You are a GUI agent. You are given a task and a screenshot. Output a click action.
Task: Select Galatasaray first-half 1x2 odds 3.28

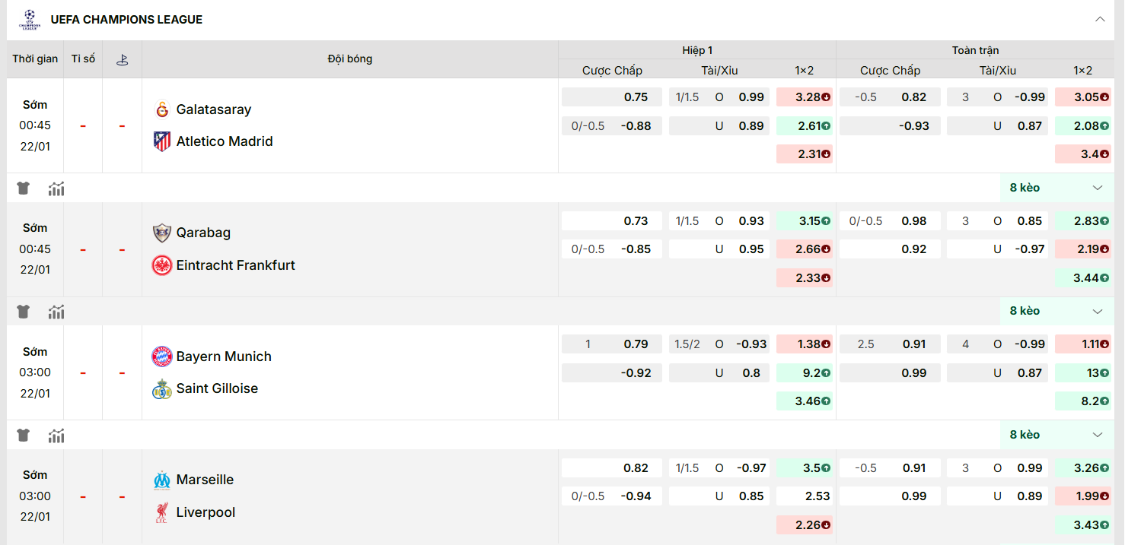805,97
